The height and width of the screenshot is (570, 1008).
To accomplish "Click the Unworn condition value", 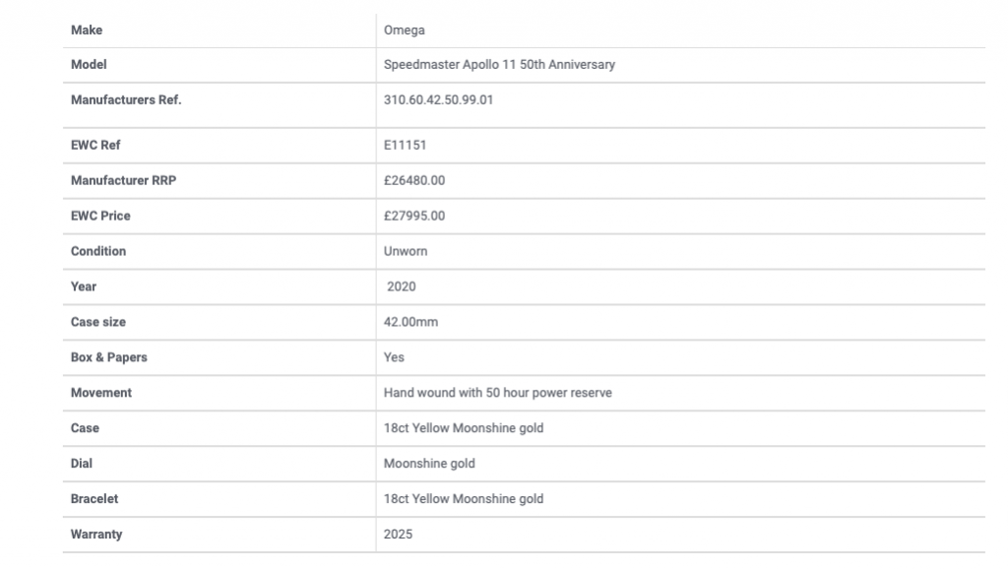I will pyautogui.click(x=405, y=251).
